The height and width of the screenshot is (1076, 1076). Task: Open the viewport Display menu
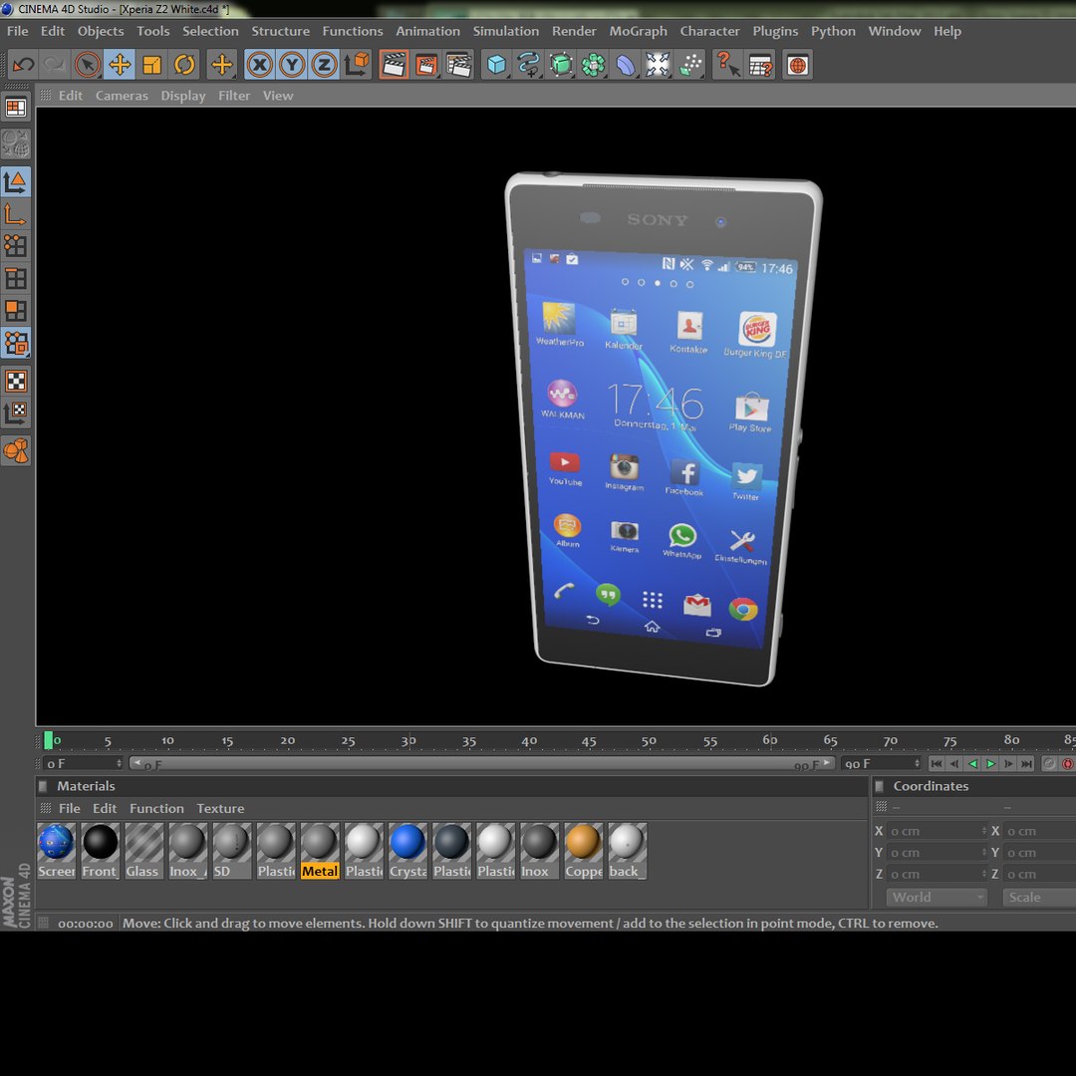click(x=182, y=96)
